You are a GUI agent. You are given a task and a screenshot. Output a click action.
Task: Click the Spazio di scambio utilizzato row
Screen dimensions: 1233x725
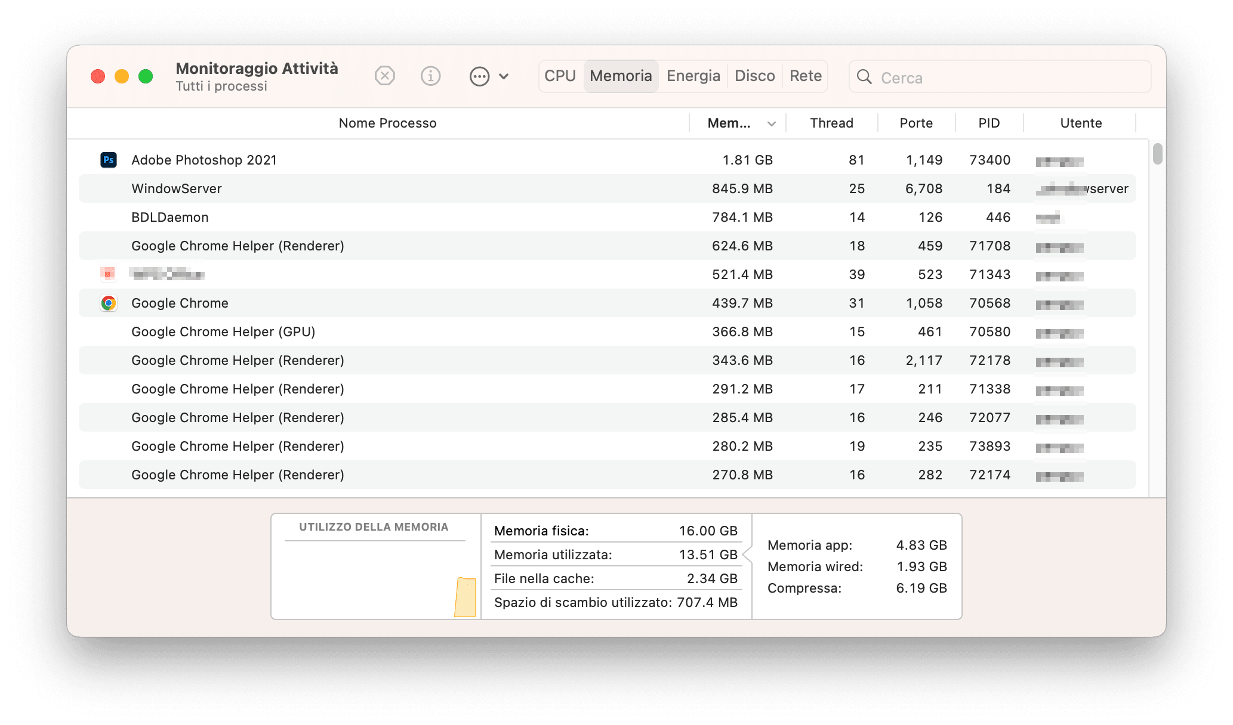616,602
